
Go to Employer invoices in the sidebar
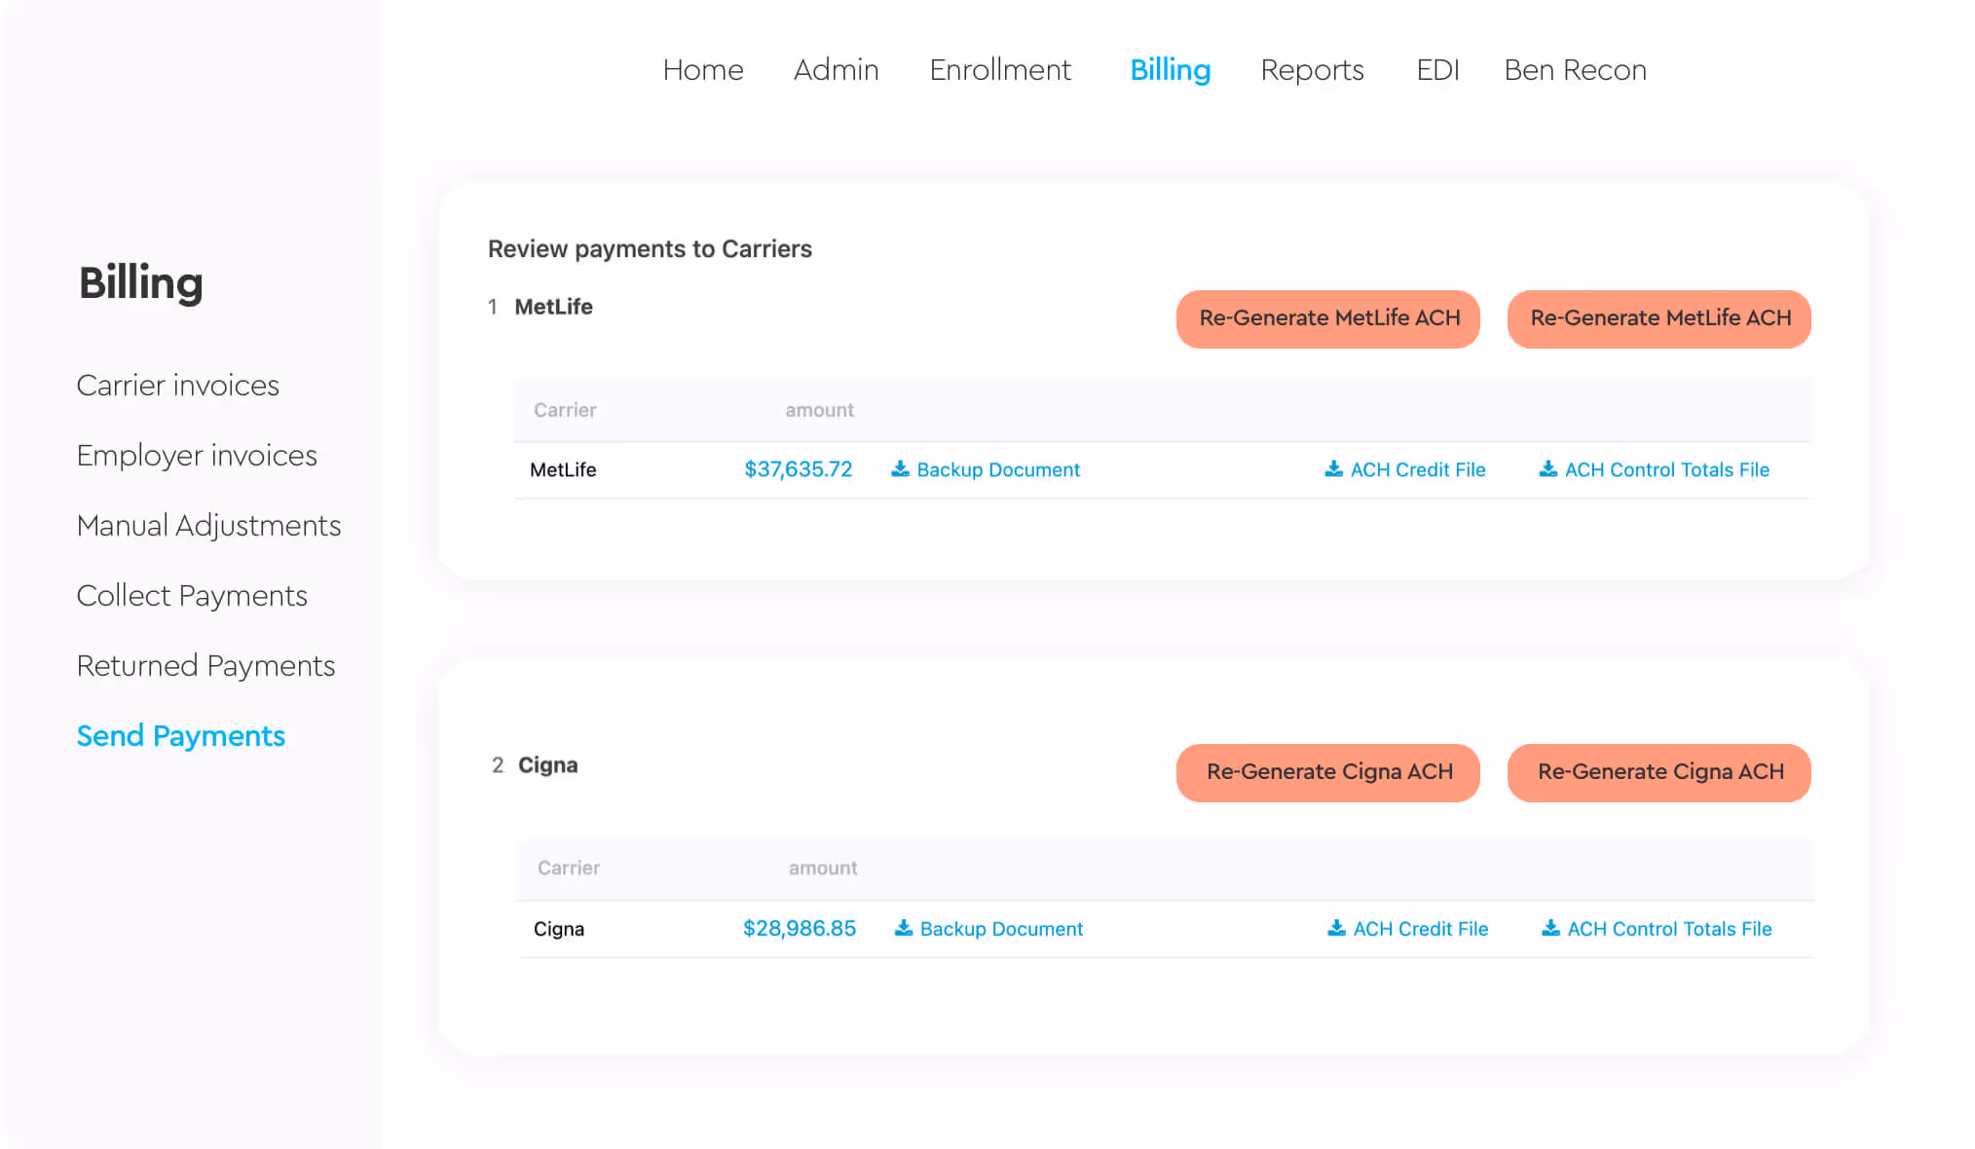click(x=197, y=456)
